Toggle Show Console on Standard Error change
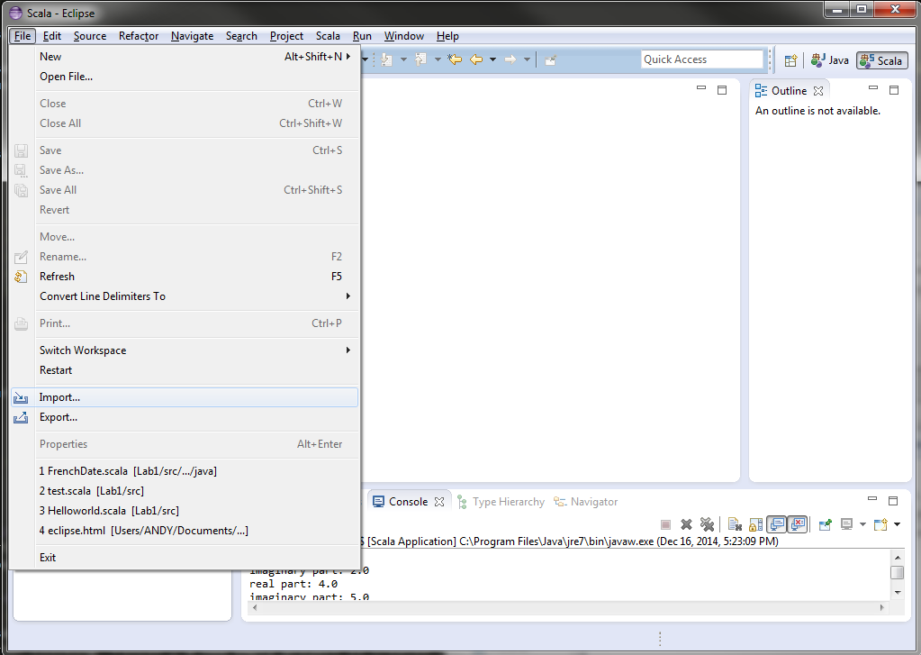921x655 pixels. point(797,524)
